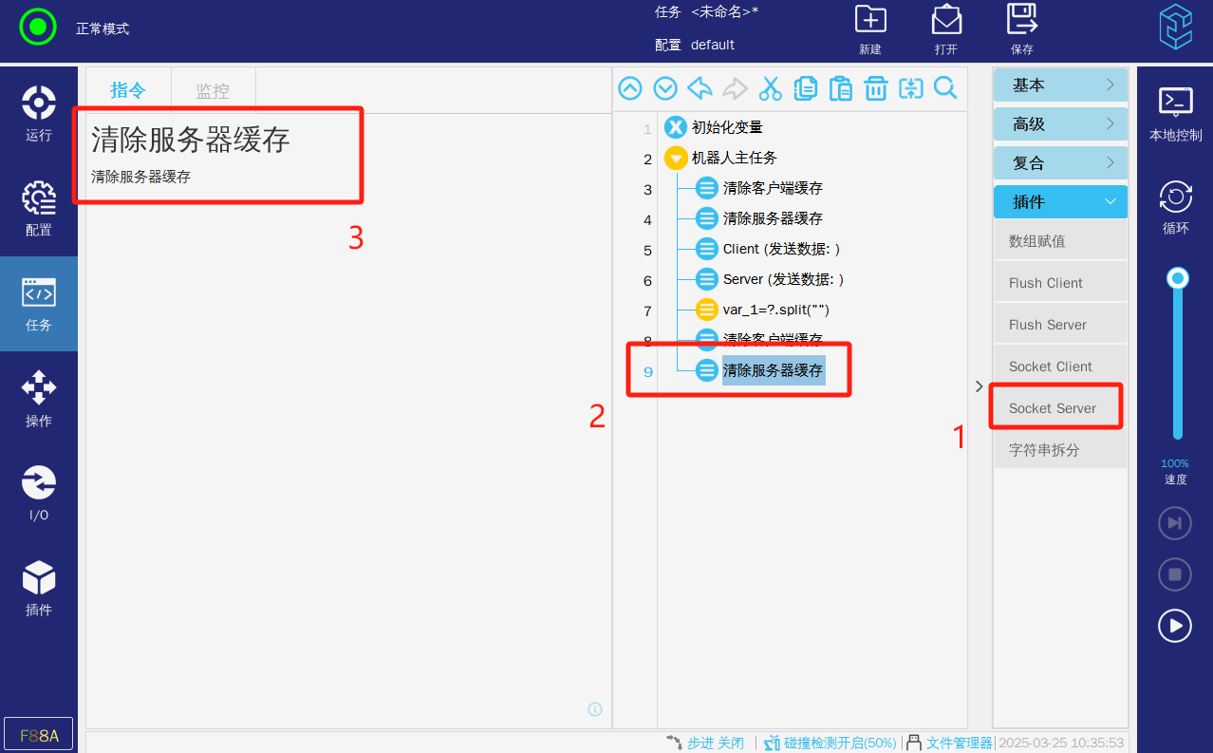
Task: Click the cut scissors icon in toolbar
Action: [770, 89]
